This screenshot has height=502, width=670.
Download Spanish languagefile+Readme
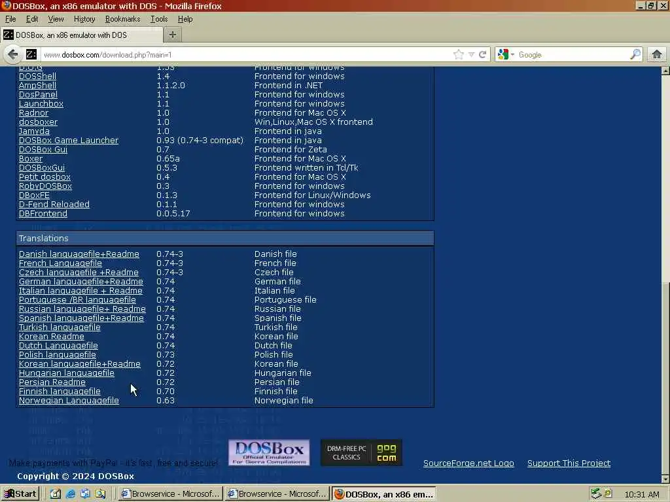81,318
